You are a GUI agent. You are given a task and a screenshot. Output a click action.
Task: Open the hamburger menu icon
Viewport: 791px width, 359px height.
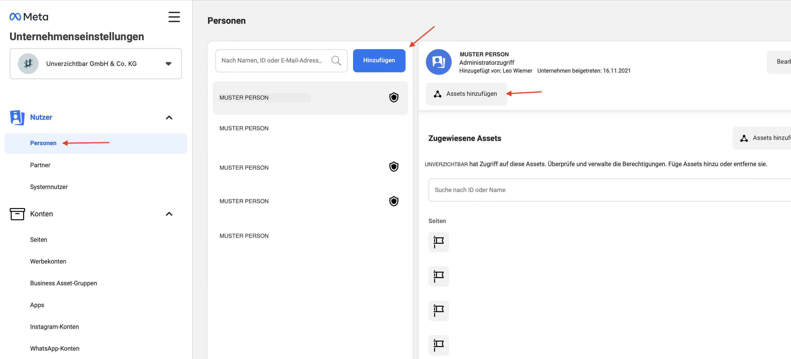[x=174, y=17]
